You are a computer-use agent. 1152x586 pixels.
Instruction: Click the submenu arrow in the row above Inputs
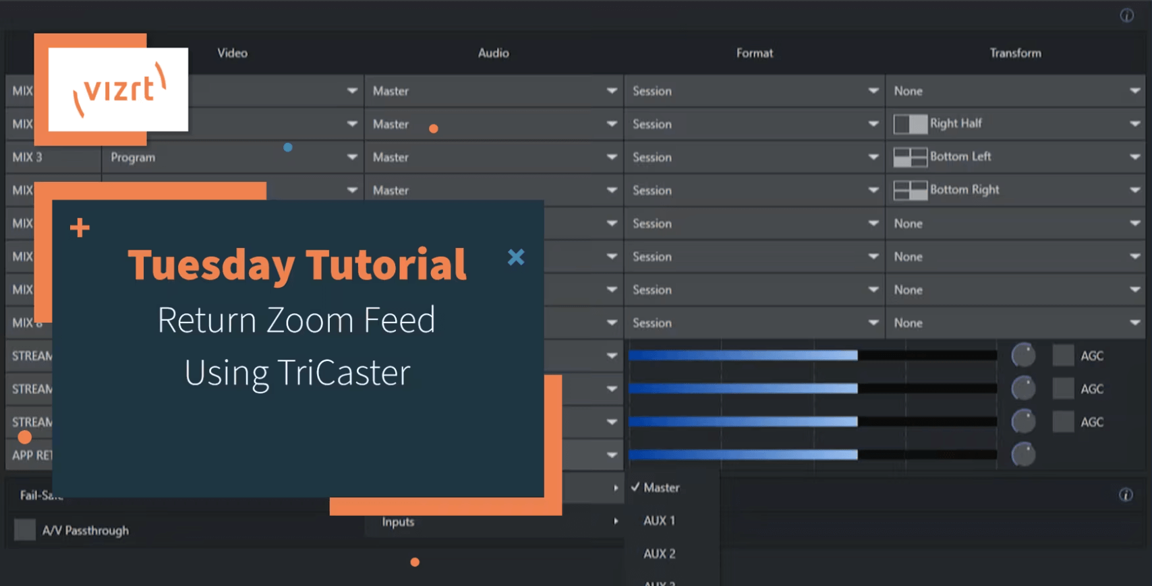click(x=616, y=488)
